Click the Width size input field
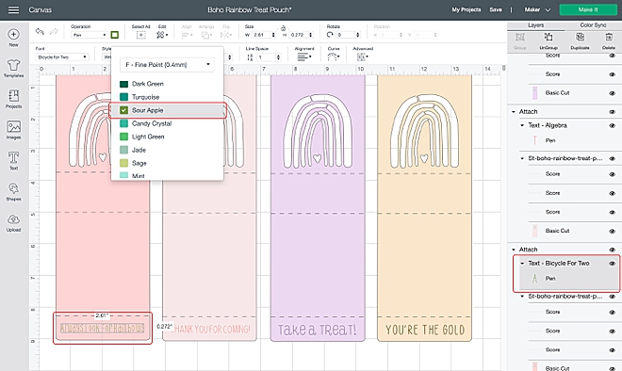622x371 pixels. (x=261, y=35)
